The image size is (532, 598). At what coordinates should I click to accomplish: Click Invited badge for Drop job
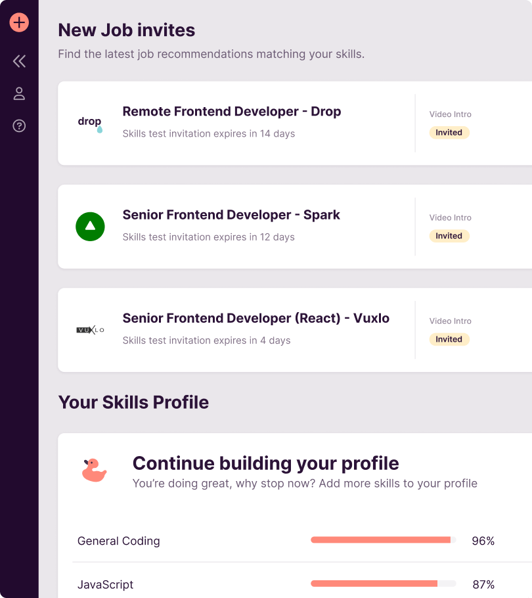point(449,133)
